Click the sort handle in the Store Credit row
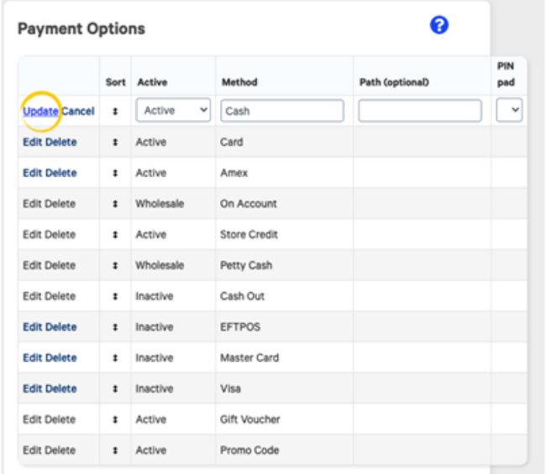 point(115,236)
